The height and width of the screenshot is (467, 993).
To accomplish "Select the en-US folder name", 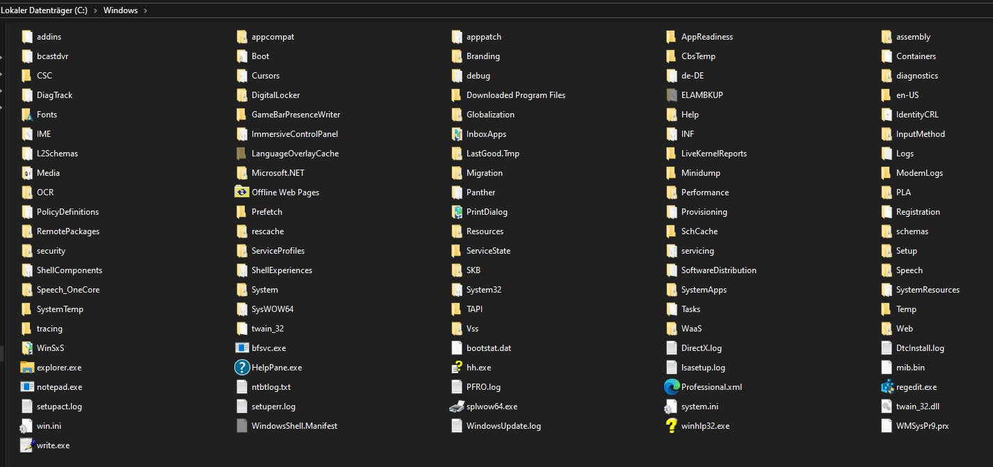I will point(907,95).
